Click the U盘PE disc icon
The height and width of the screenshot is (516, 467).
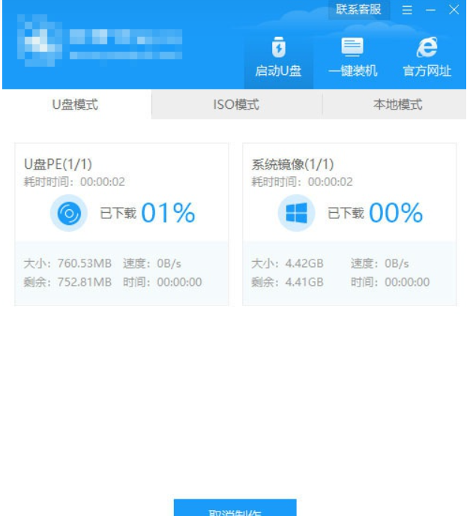coord(69,213)
